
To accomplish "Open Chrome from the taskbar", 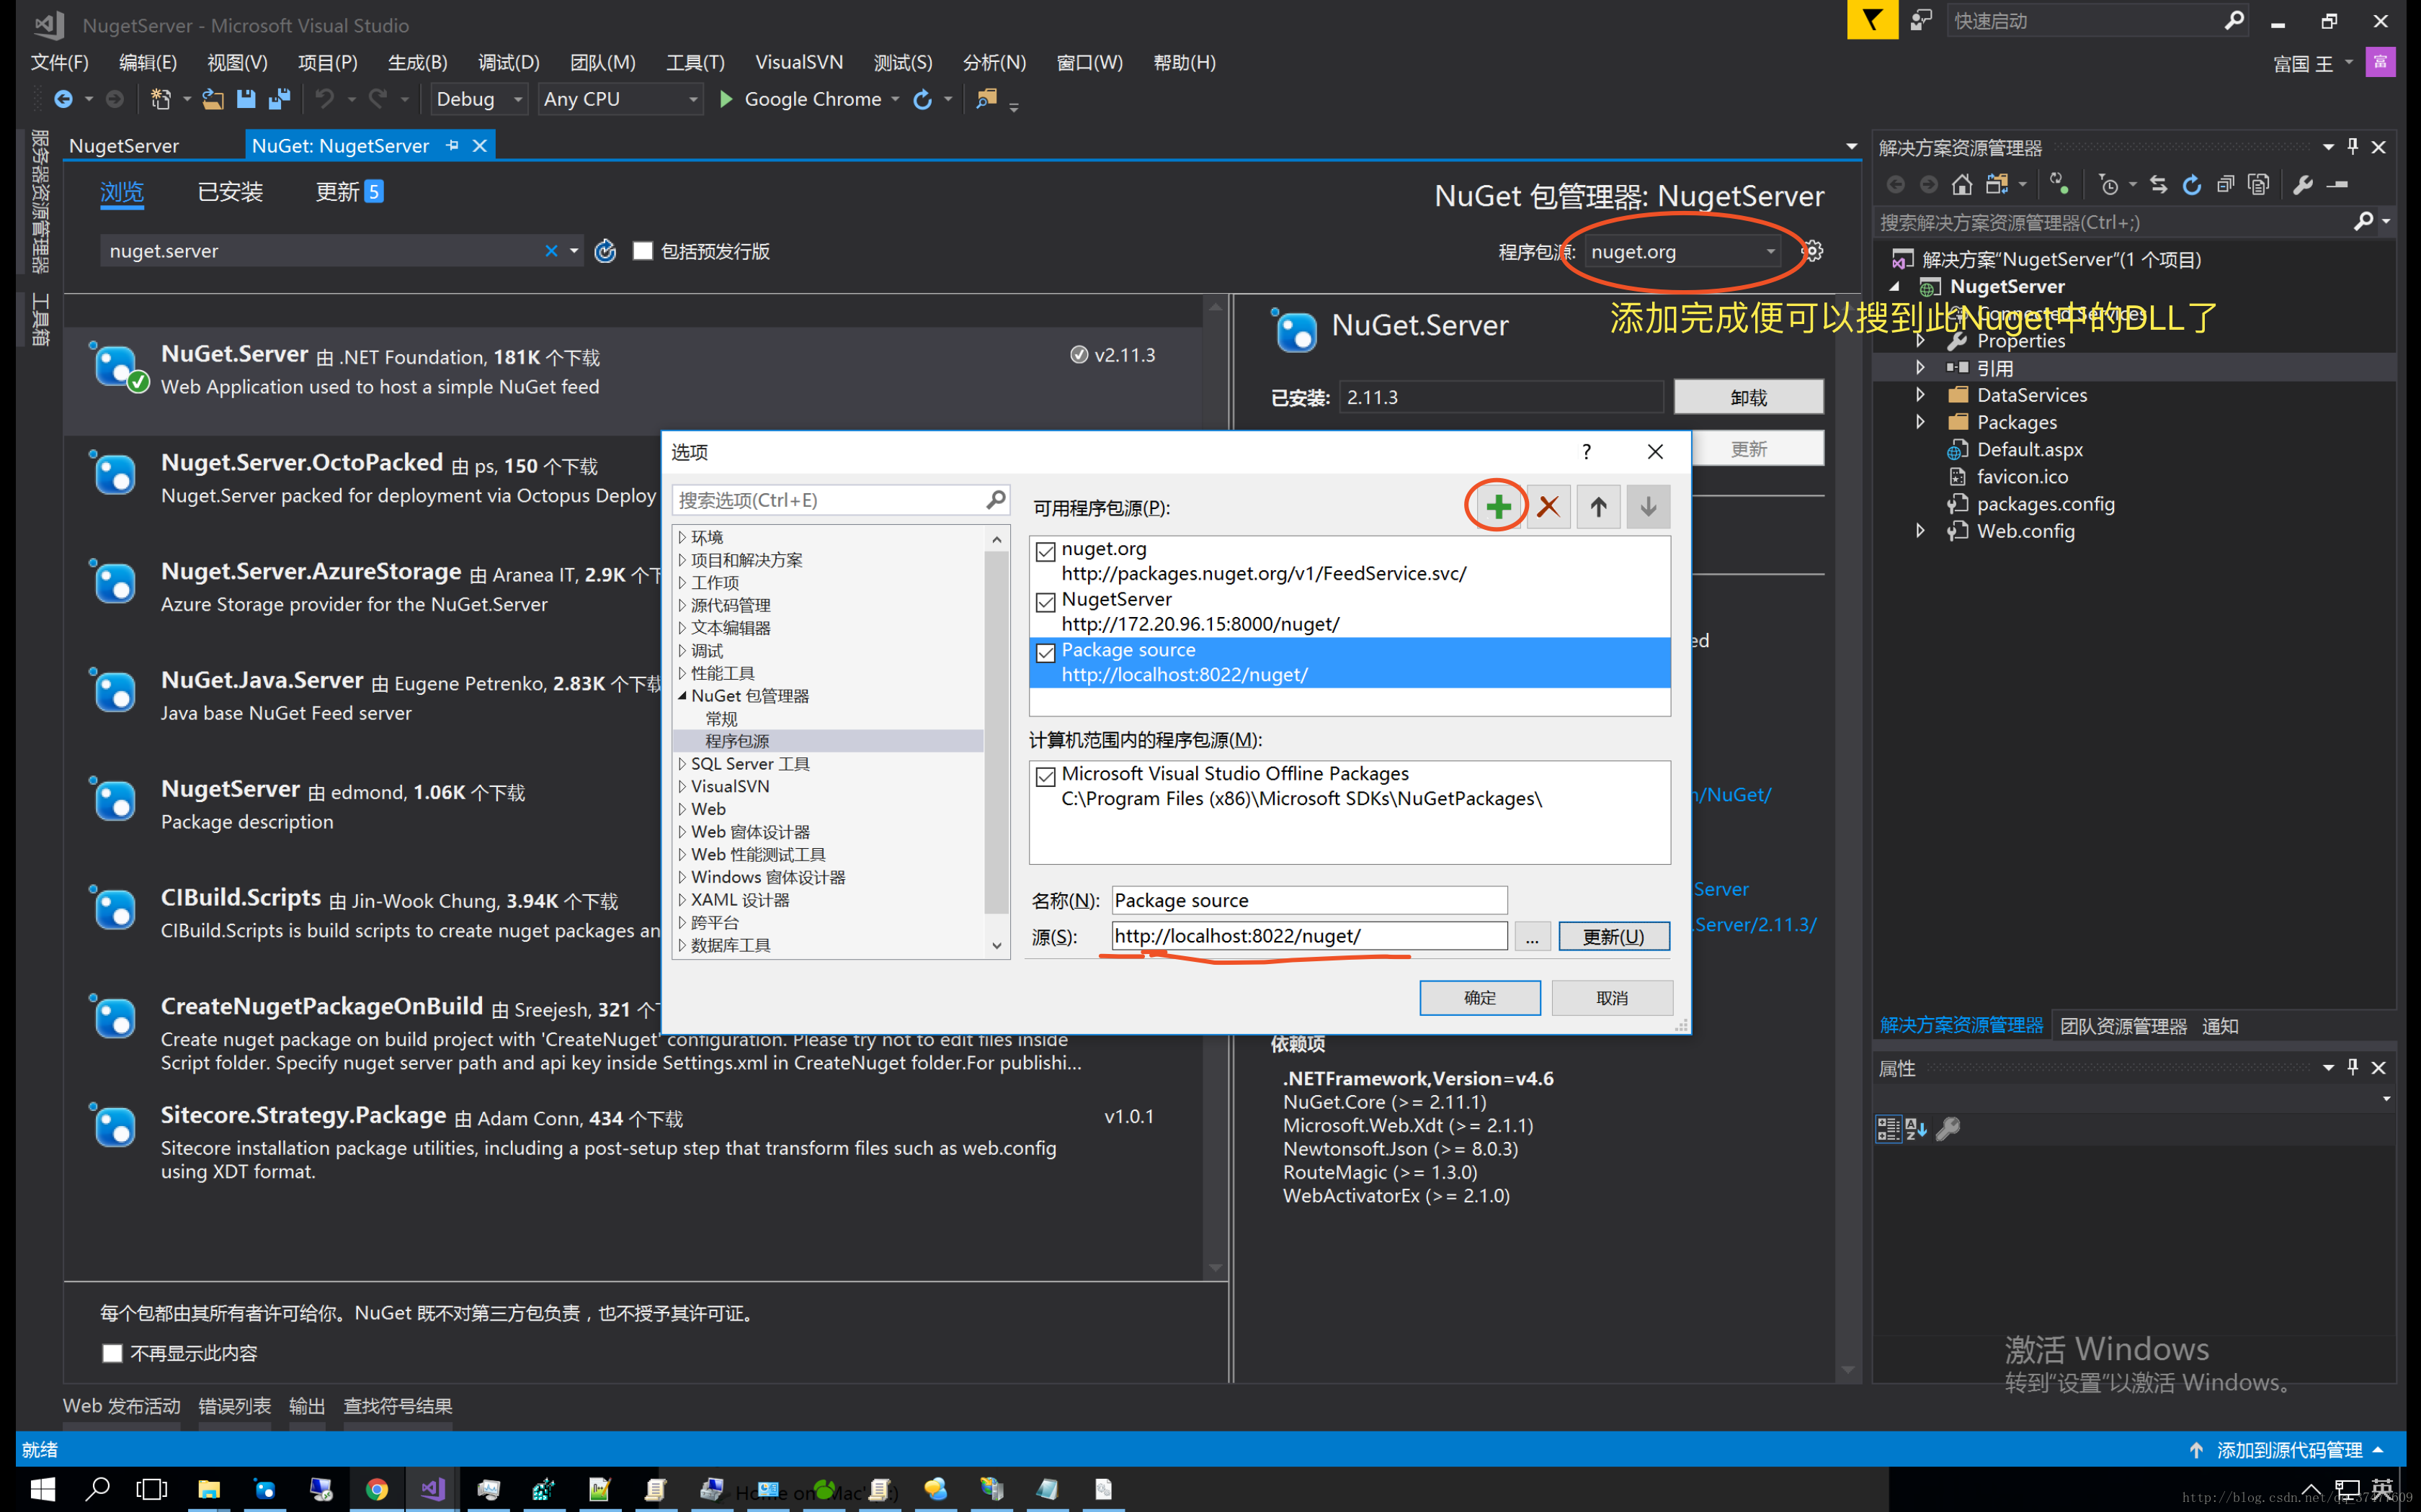I will pyautogui.click(x=376, y=1489).
